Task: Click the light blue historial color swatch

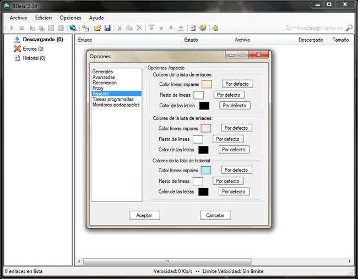Action: pos(206,171)
